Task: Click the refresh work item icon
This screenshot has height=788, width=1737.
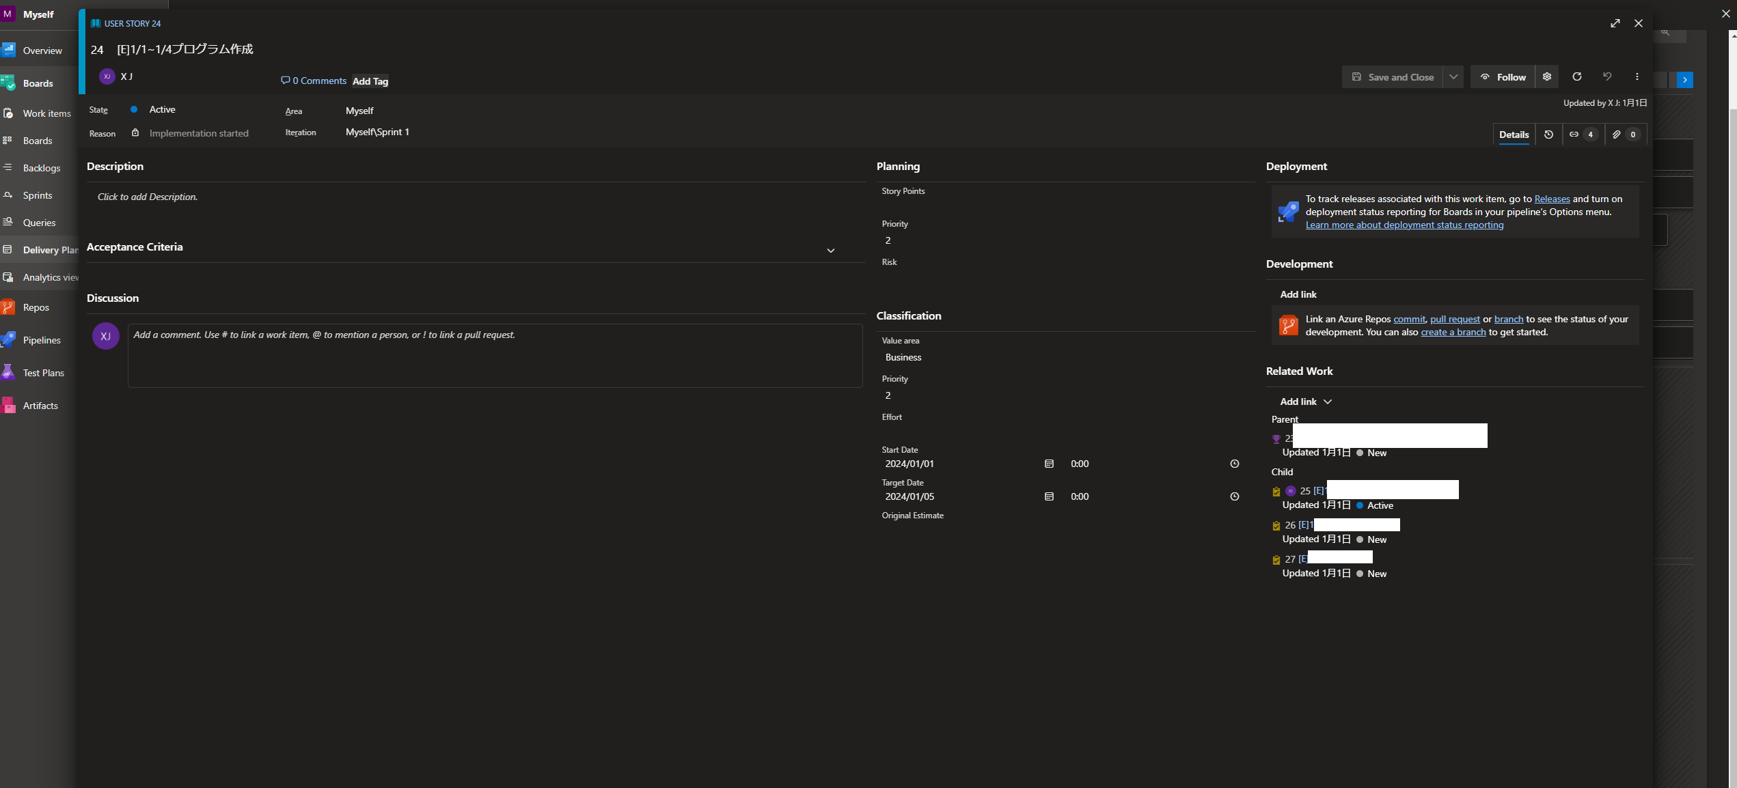Action: tap(1577, 76)
